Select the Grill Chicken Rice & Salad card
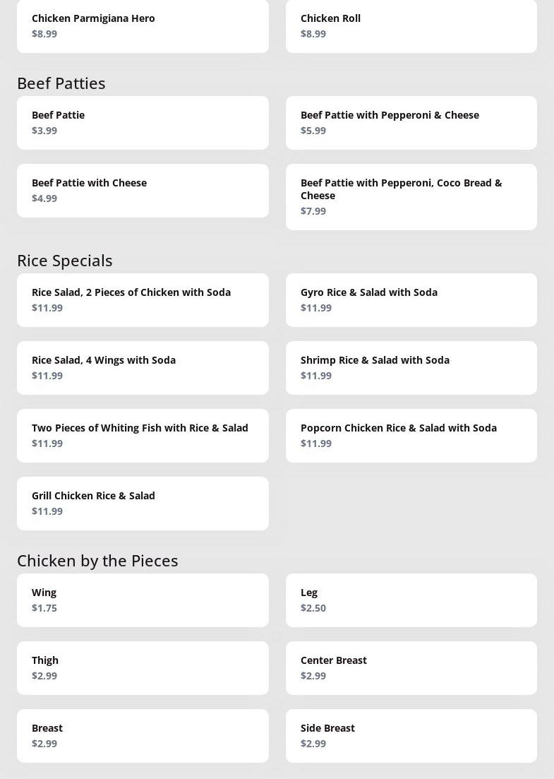The image size is (554, 779). (143, 503)
